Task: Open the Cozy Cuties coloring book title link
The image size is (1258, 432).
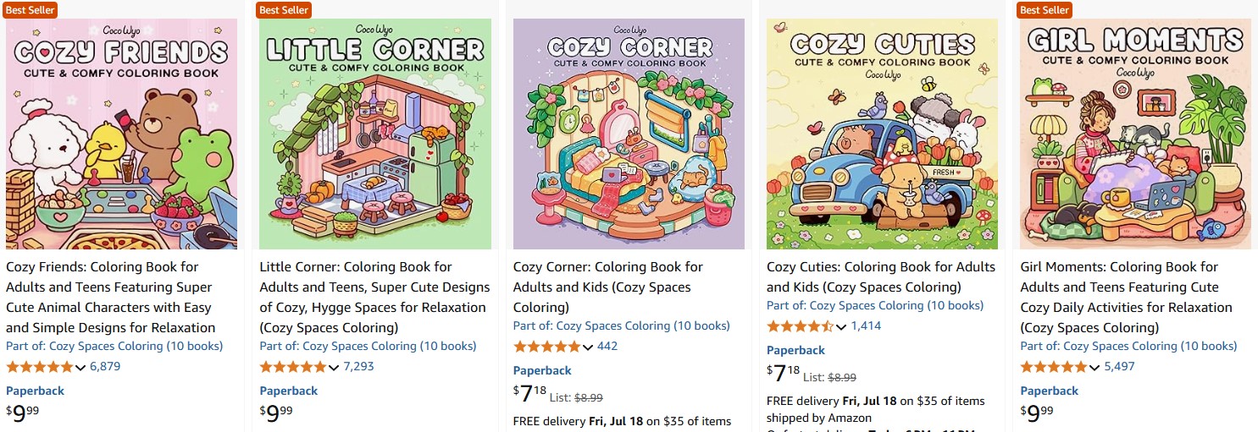Action: (x=881, y=276)
